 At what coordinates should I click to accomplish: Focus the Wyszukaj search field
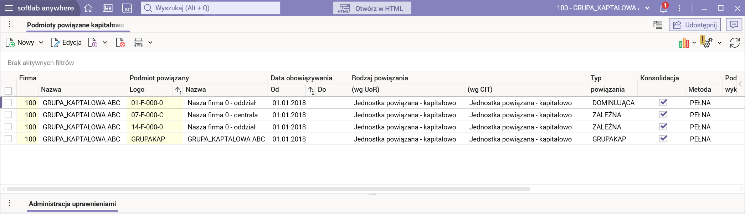[x=211, y=8]
